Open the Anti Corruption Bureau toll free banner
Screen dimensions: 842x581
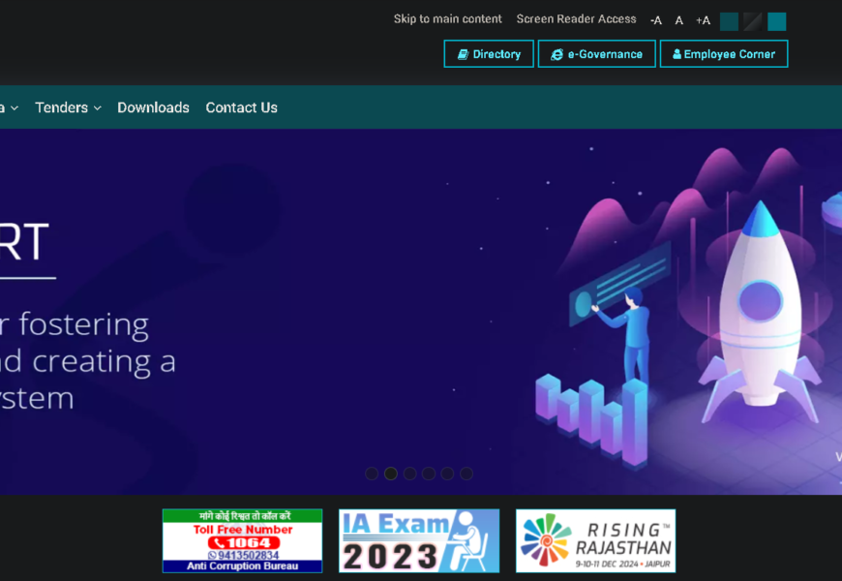pos(242,540)
